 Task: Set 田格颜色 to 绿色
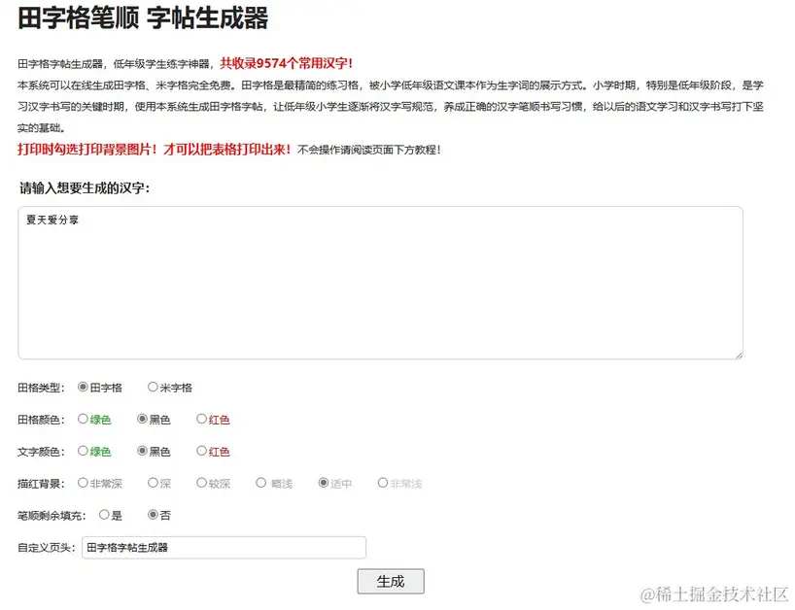(83, 419)
